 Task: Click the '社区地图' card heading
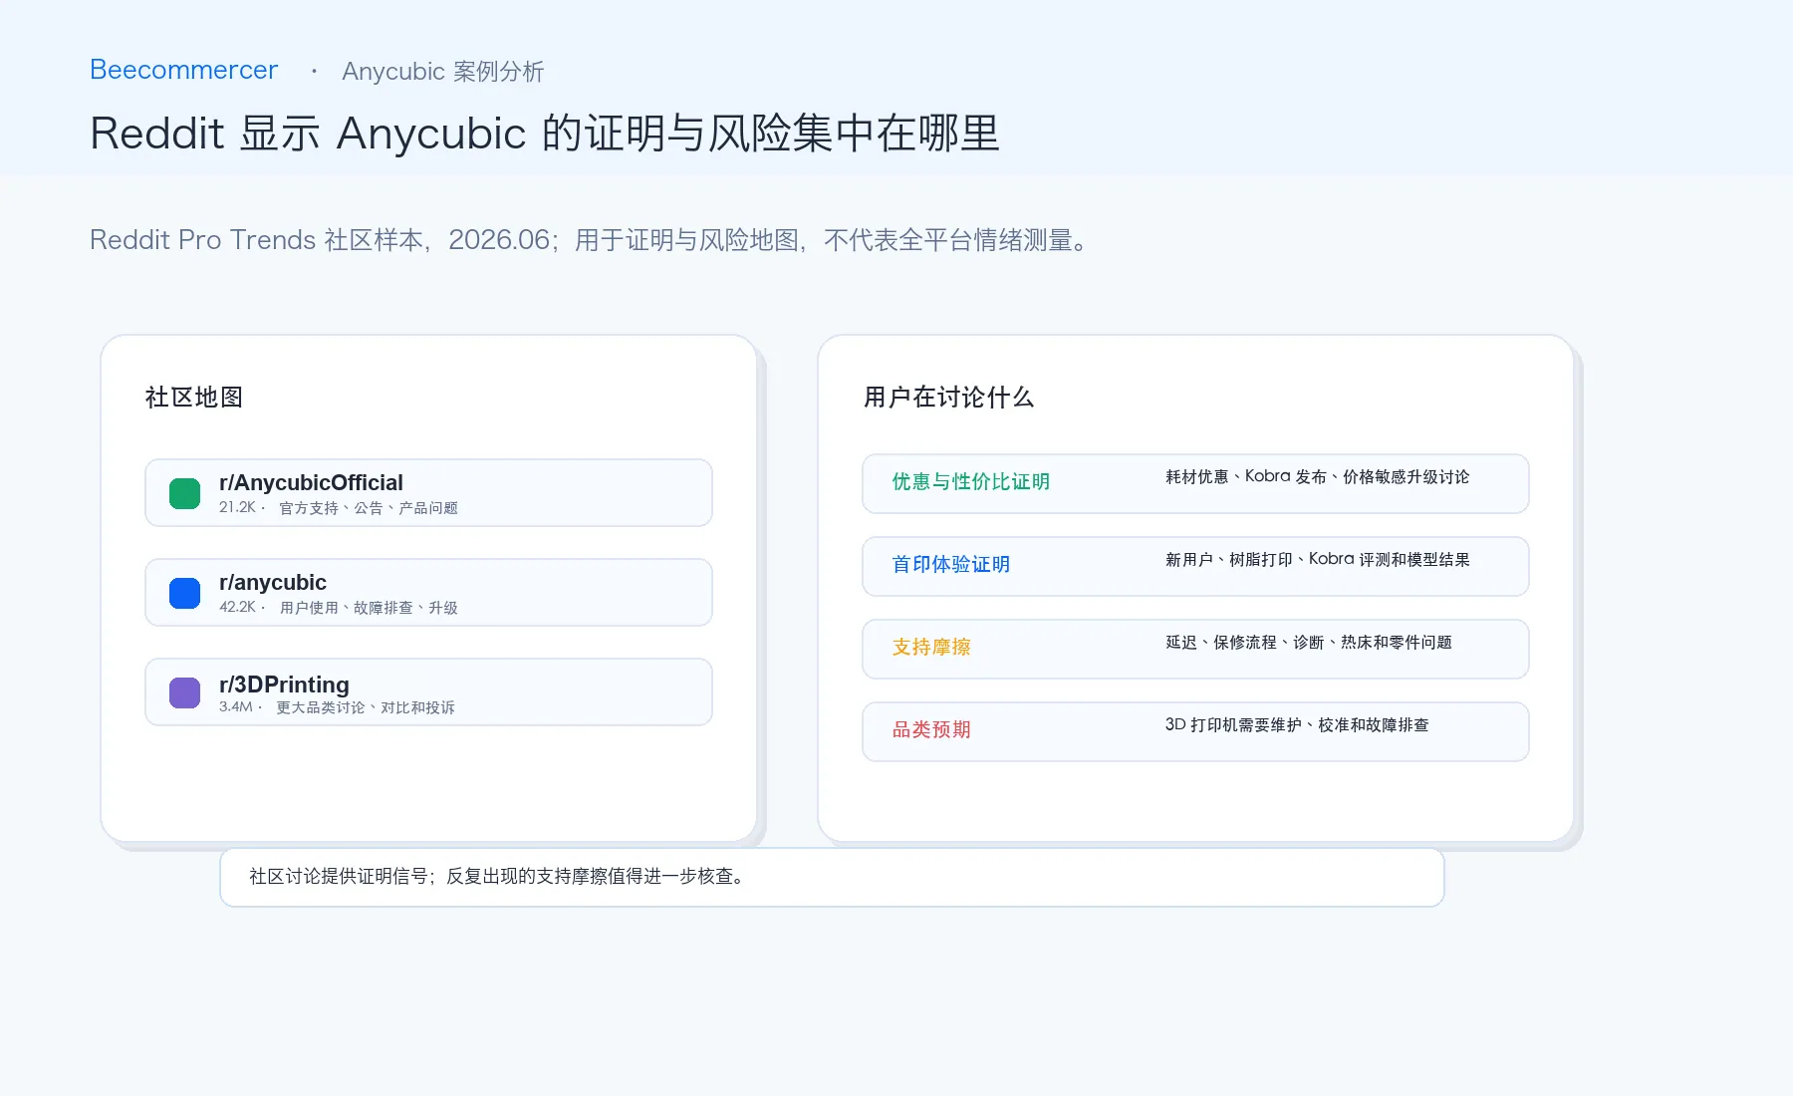[194, 398]
